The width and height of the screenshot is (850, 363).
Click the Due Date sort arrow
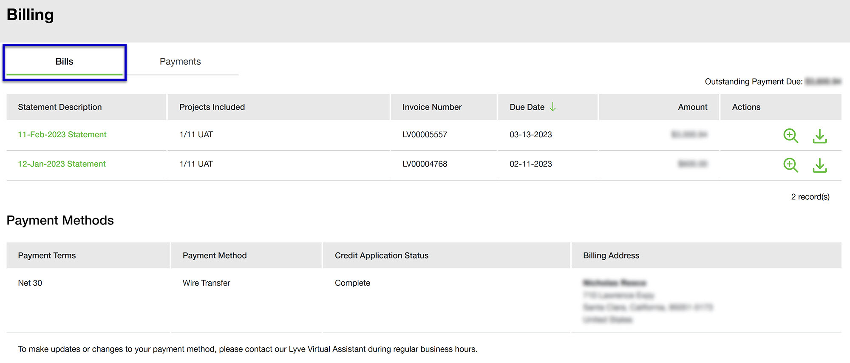tap(552, 107)
